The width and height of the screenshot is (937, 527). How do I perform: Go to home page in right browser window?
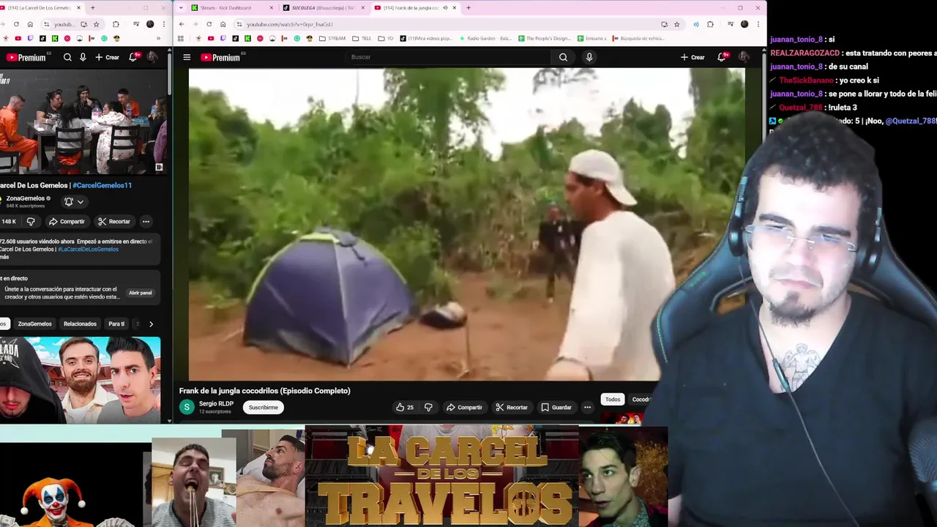coord(223,24)
